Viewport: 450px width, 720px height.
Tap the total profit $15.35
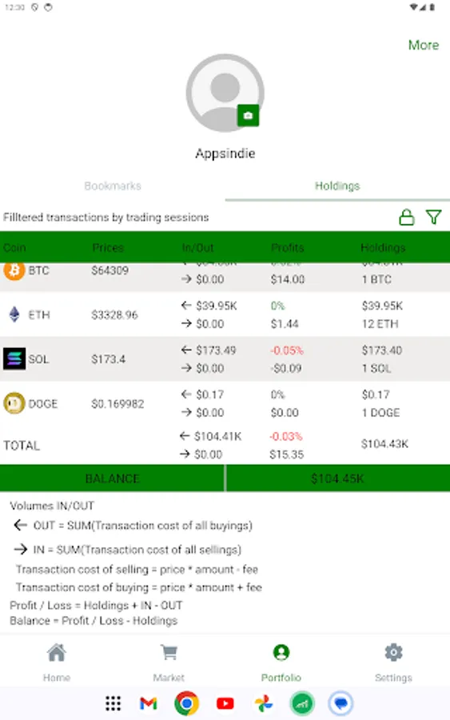click(x=287, y=454)
